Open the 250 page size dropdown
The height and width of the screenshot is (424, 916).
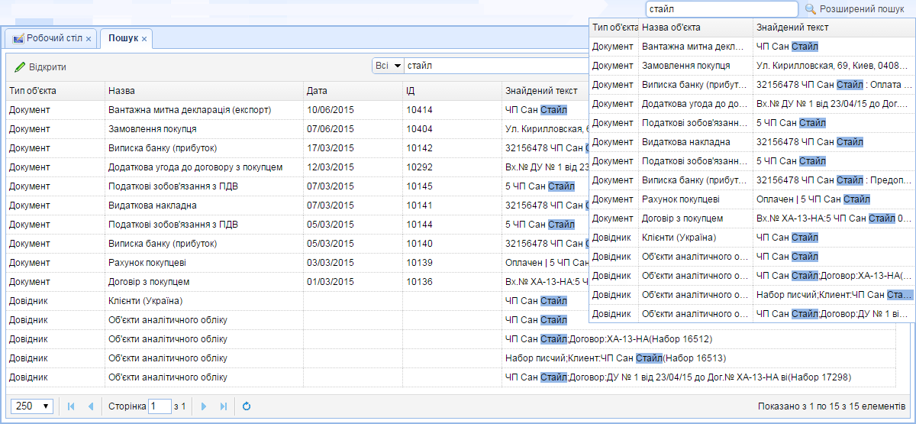click(x=31, y=406)
